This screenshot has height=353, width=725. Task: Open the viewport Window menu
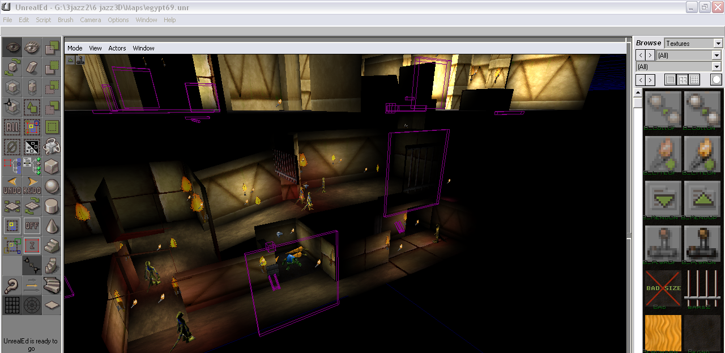click(x=144, y=48)
